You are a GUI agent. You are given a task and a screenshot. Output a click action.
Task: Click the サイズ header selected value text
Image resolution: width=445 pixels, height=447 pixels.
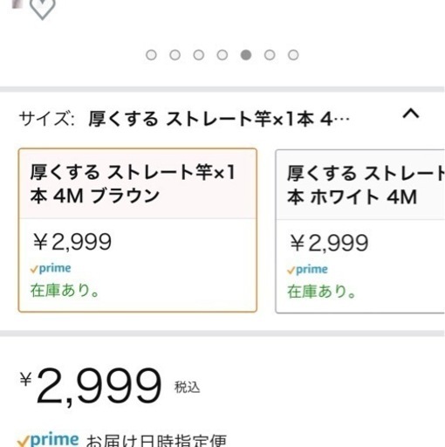click(219, 119)
